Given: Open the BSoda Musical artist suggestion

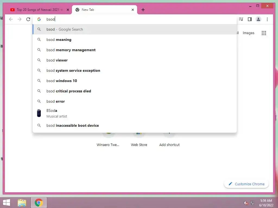Looking at the screenshot, I should point(135,113).
